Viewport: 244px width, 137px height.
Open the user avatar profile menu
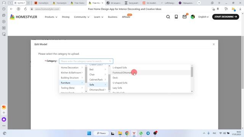click(x=193, y=17)
